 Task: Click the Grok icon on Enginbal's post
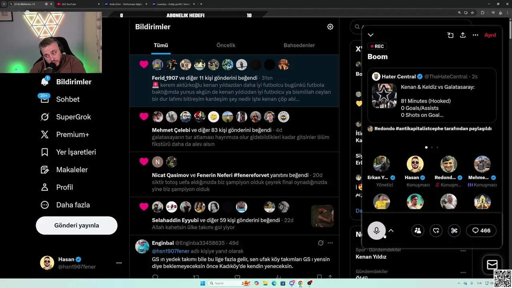320,243
